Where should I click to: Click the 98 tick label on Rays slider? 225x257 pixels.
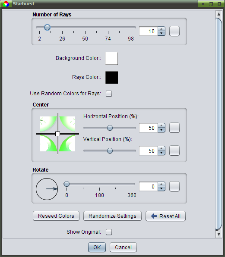131,39
